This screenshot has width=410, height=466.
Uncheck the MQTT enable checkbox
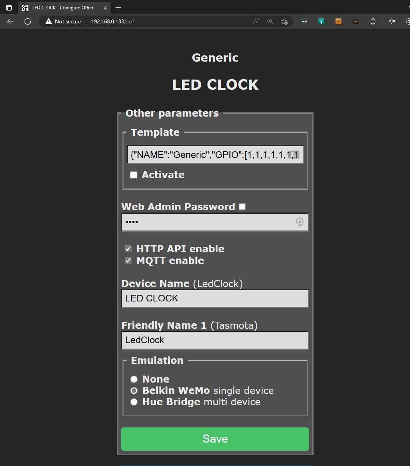128,260
